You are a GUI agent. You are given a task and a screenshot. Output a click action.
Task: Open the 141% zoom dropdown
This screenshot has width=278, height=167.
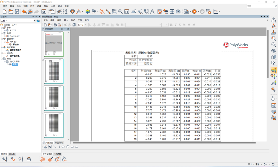[x=86, y=25]
